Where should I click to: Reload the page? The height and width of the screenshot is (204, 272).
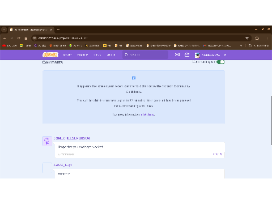tap(19, 38)
